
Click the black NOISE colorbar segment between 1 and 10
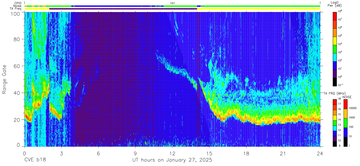click(x=345, y=141)
